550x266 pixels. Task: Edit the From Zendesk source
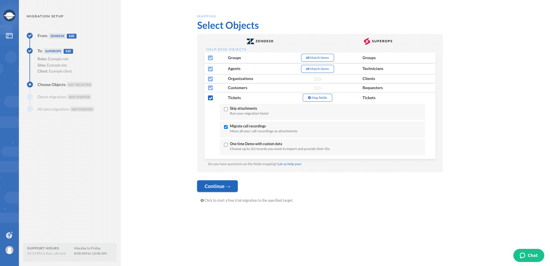tap(72, 36)
